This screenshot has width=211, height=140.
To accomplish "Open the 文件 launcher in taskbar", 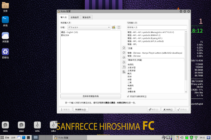I will click(x=13, y=138).
